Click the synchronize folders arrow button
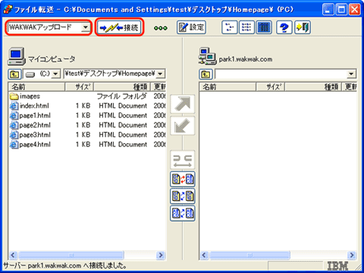 pyautogui.click(x=183, y=160)
